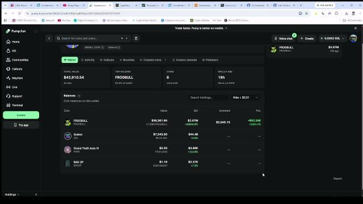Collapse the sidebar with the top toggle icon

[35, 31]
